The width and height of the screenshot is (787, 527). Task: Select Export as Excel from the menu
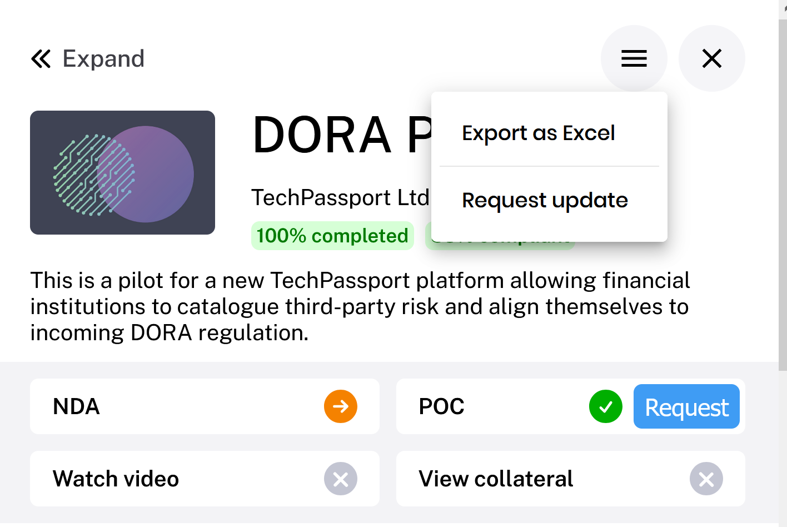coord(538,133)
